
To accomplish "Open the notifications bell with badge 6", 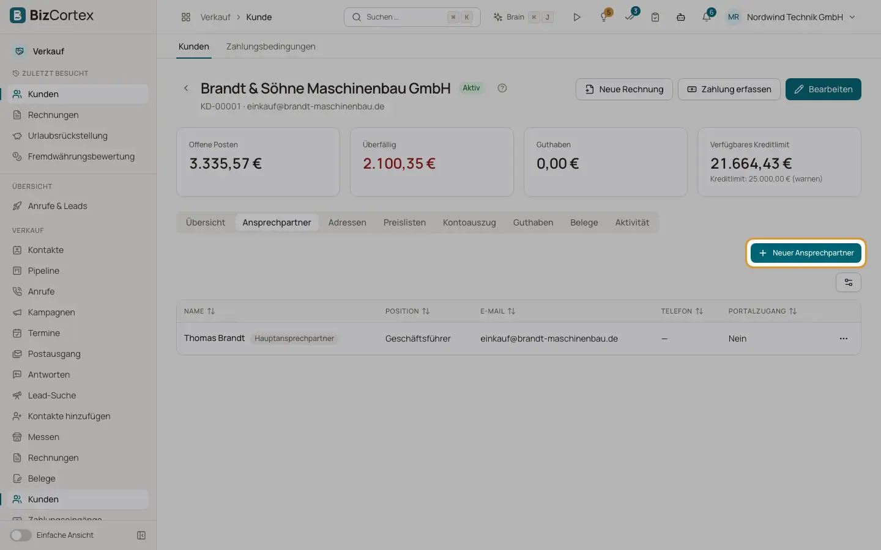I will 707,16.
